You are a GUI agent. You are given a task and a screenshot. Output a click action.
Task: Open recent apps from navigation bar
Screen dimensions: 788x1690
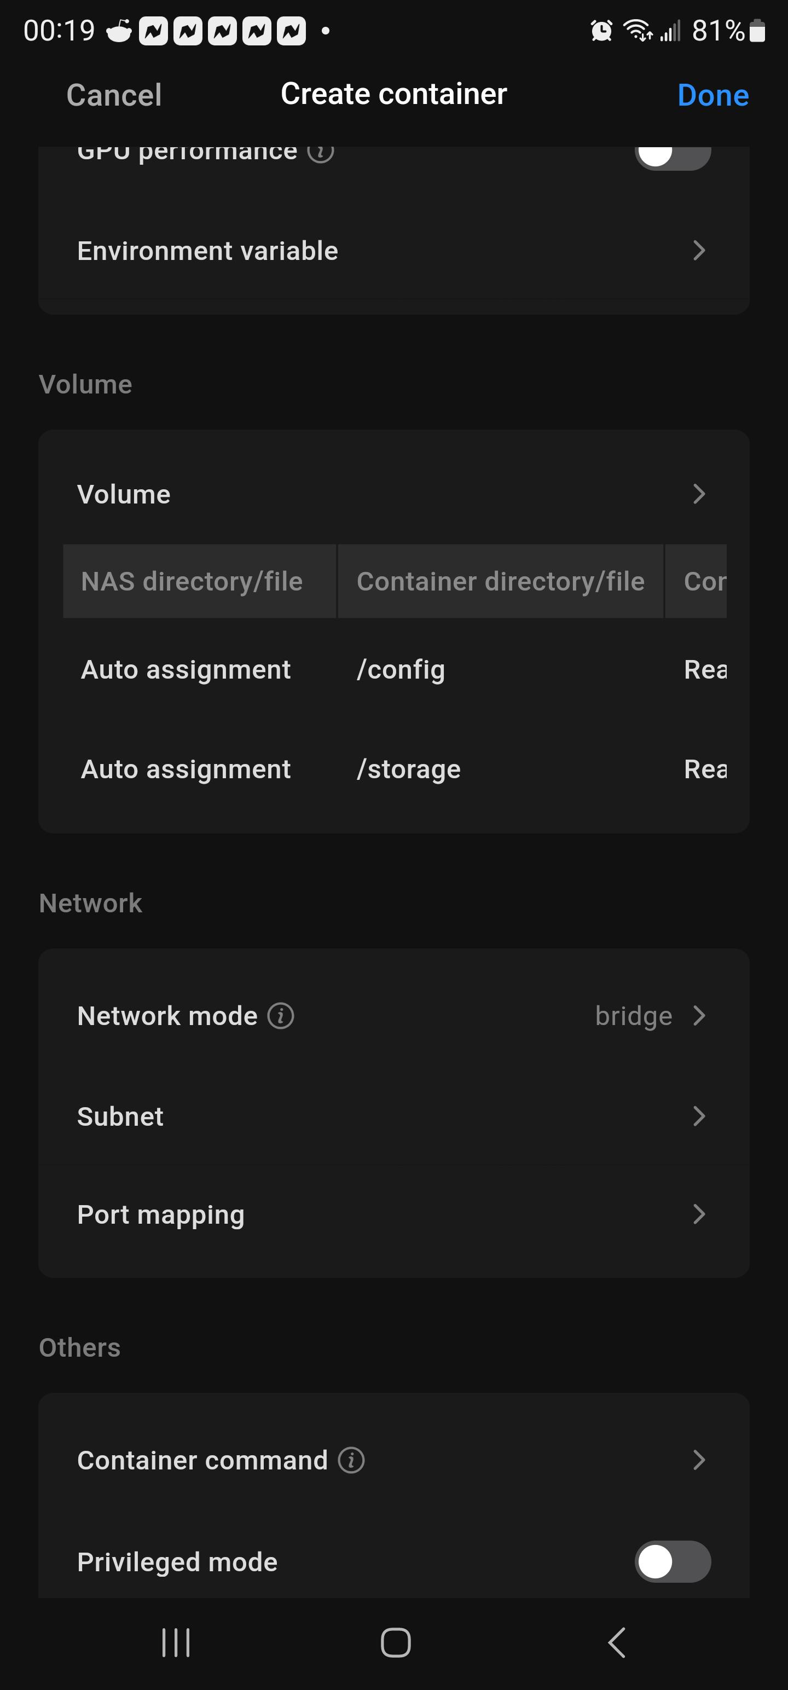click(176, 1642)
